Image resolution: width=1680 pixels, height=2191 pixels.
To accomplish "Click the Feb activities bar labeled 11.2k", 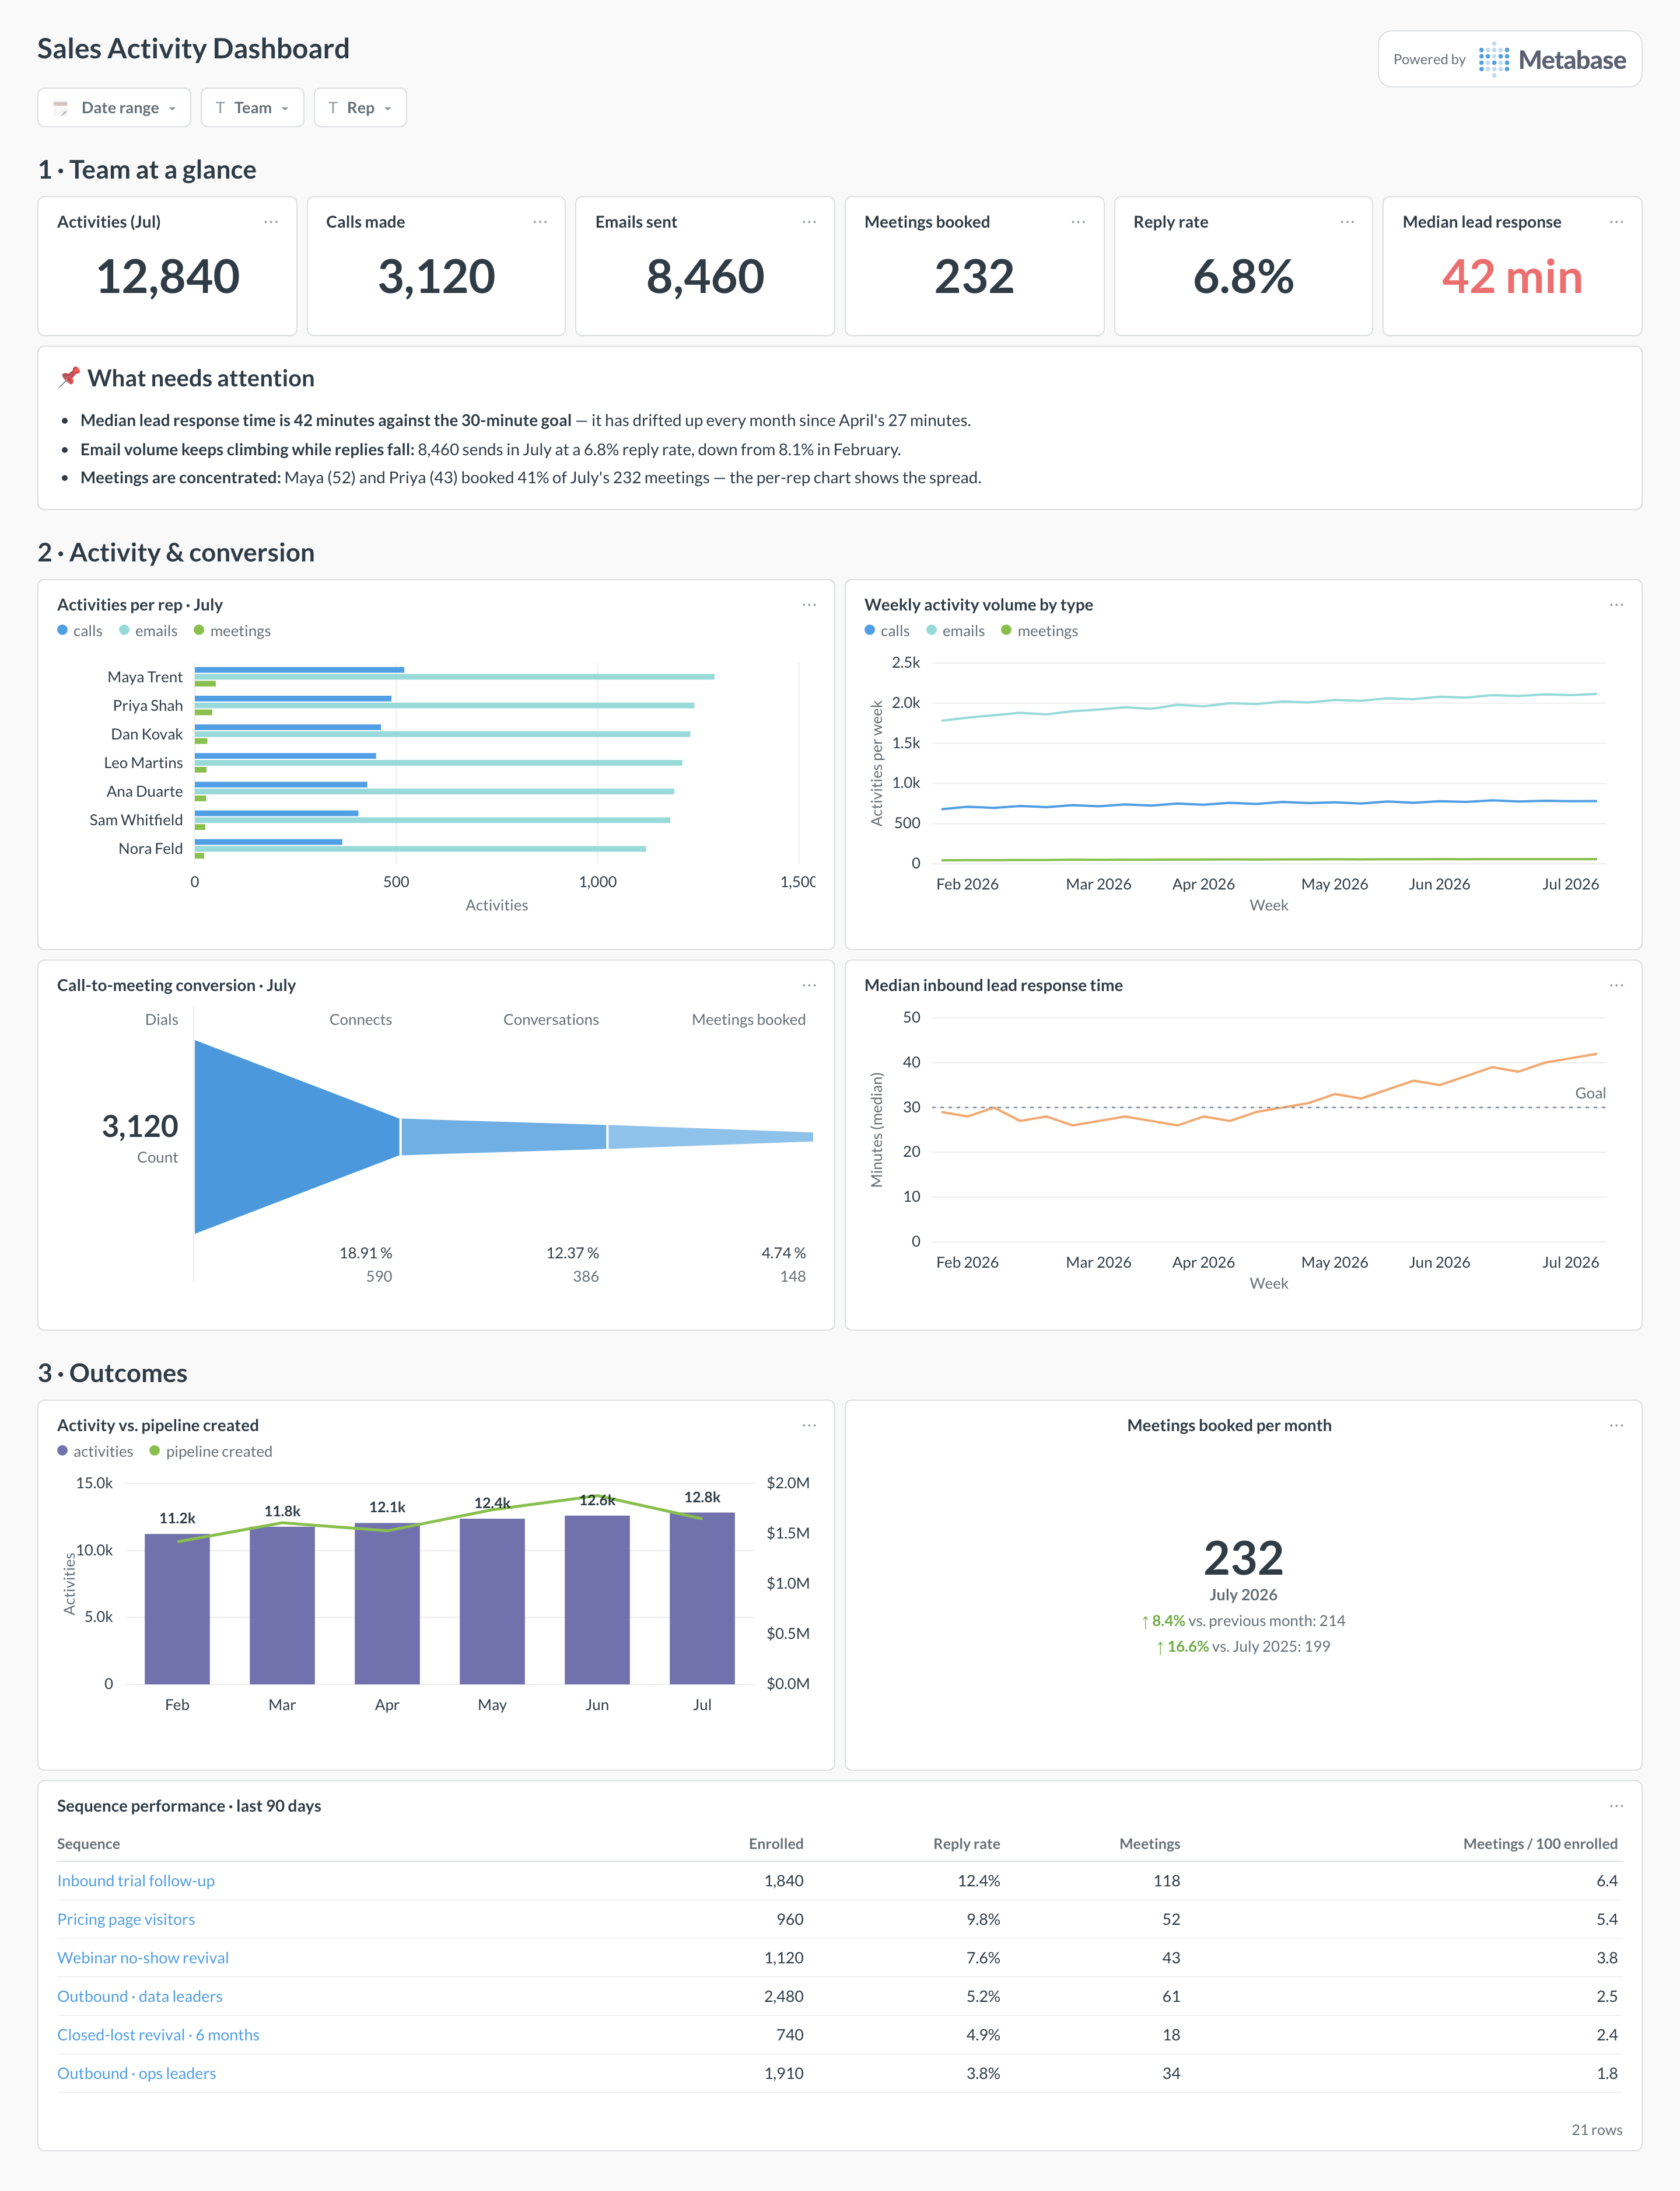I will click(177, 1609).
